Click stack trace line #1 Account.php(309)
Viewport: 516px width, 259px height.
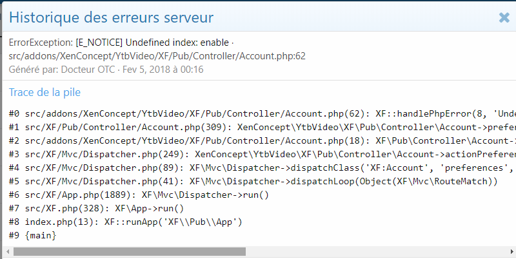(258, 128)
